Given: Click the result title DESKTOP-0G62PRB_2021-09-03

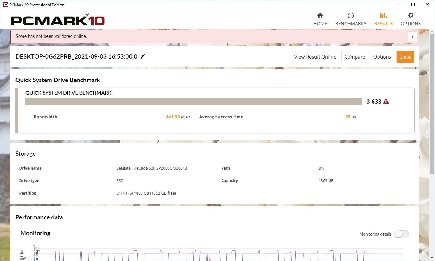Looking at the screenshot, I should pos(76,56).
